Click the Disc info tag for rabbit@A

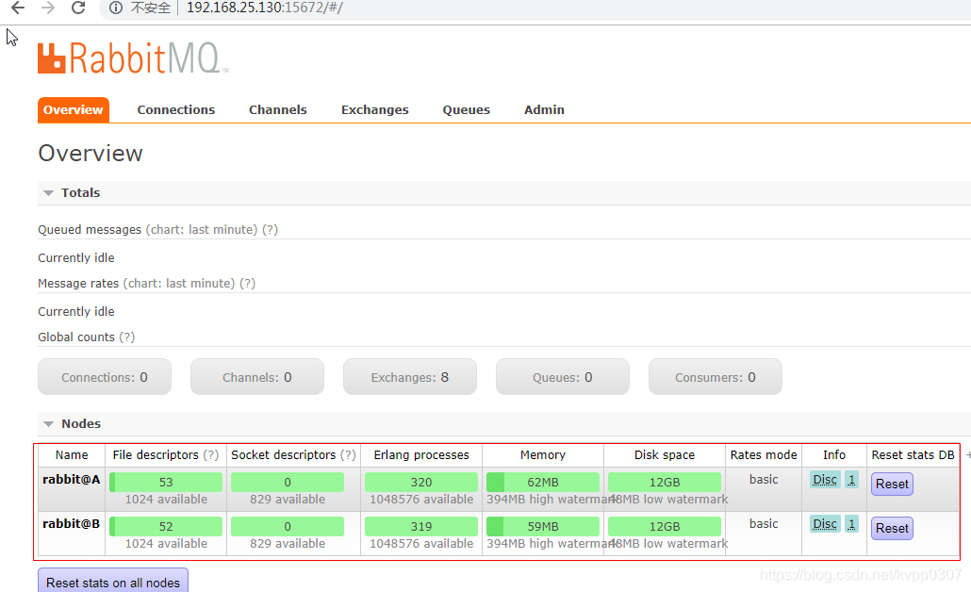point(825,479)
